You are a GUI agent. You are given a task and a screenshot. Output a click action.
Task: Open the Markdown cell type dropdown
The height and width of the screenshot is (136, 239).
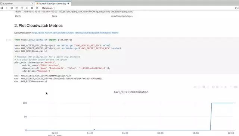point(48,8)
